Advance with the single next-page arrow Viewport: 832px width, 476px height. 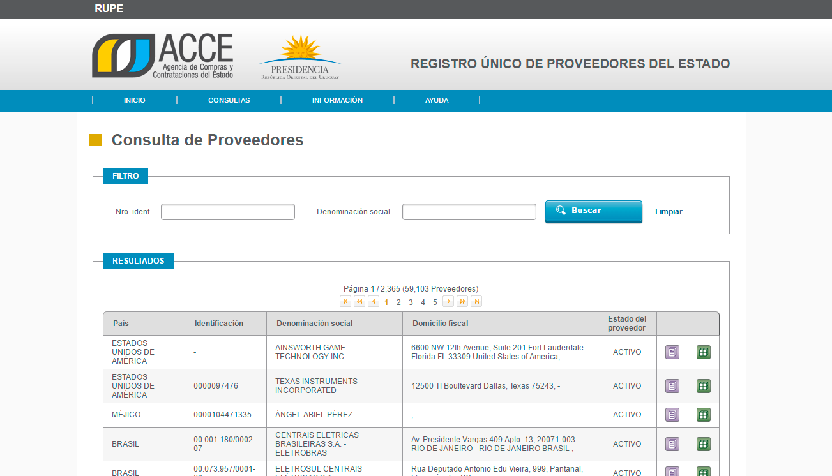point(448,301)
